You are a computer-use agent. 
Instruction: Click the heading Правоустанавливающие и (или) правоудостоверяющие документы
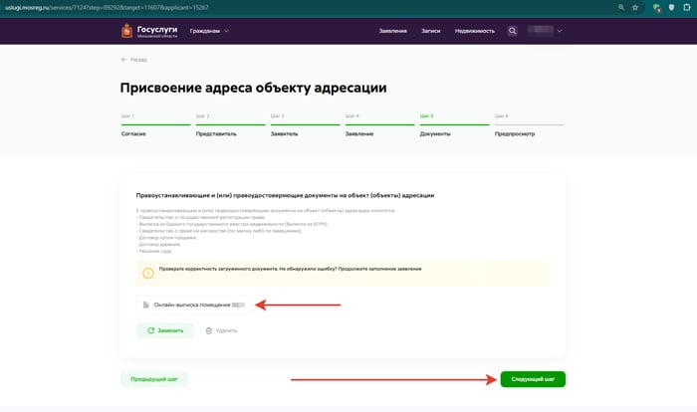coord(285,195)
